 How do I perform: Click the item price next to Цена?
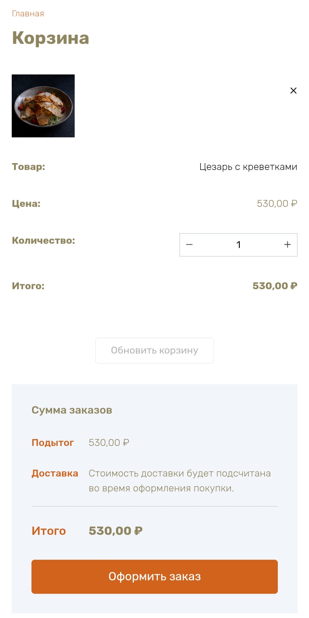click(x=277, y=204)
